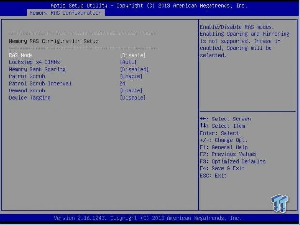The image size is (300, 225).
Task: Click F3: Optimized Defaults hint
Action: 233,162
